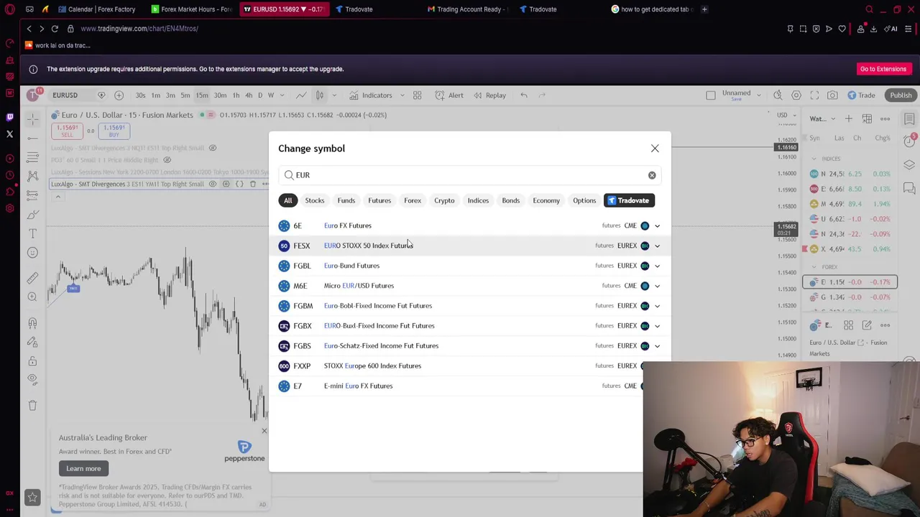
Task: Click the BUY 1.15691 button
Action: coord(114,131)
